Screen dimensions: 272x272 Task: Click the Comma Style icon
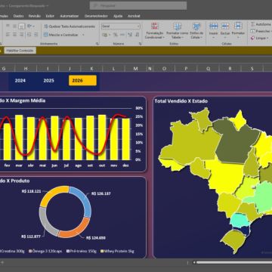[122, 35]
